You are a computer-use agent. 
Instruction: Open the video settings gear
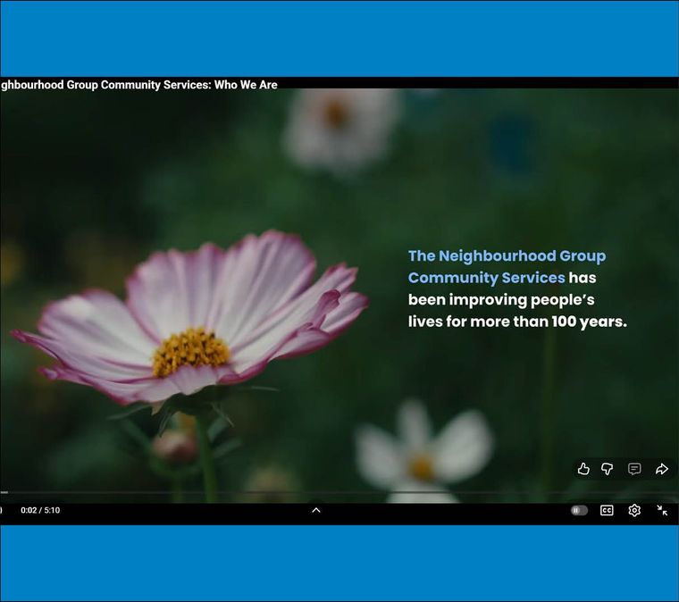(x=634, y=511)
